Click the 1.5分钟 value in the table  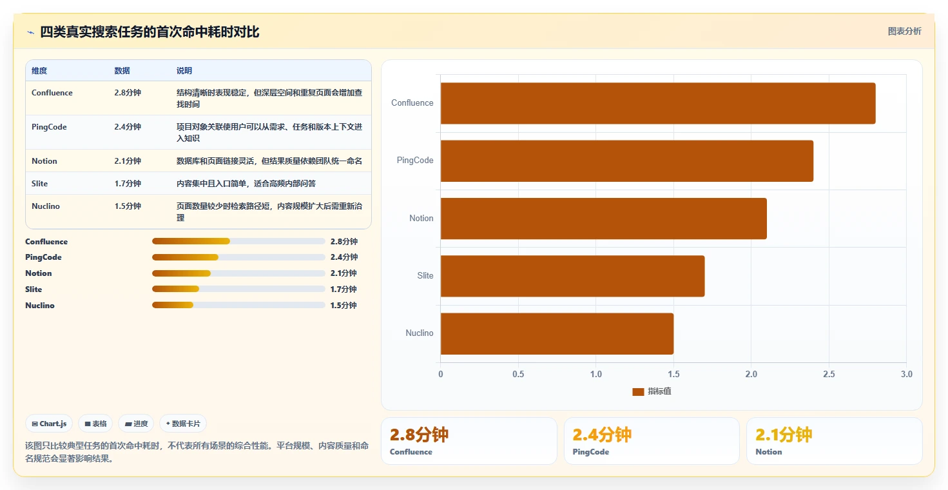pyautogui.click(x=128, y=206)
